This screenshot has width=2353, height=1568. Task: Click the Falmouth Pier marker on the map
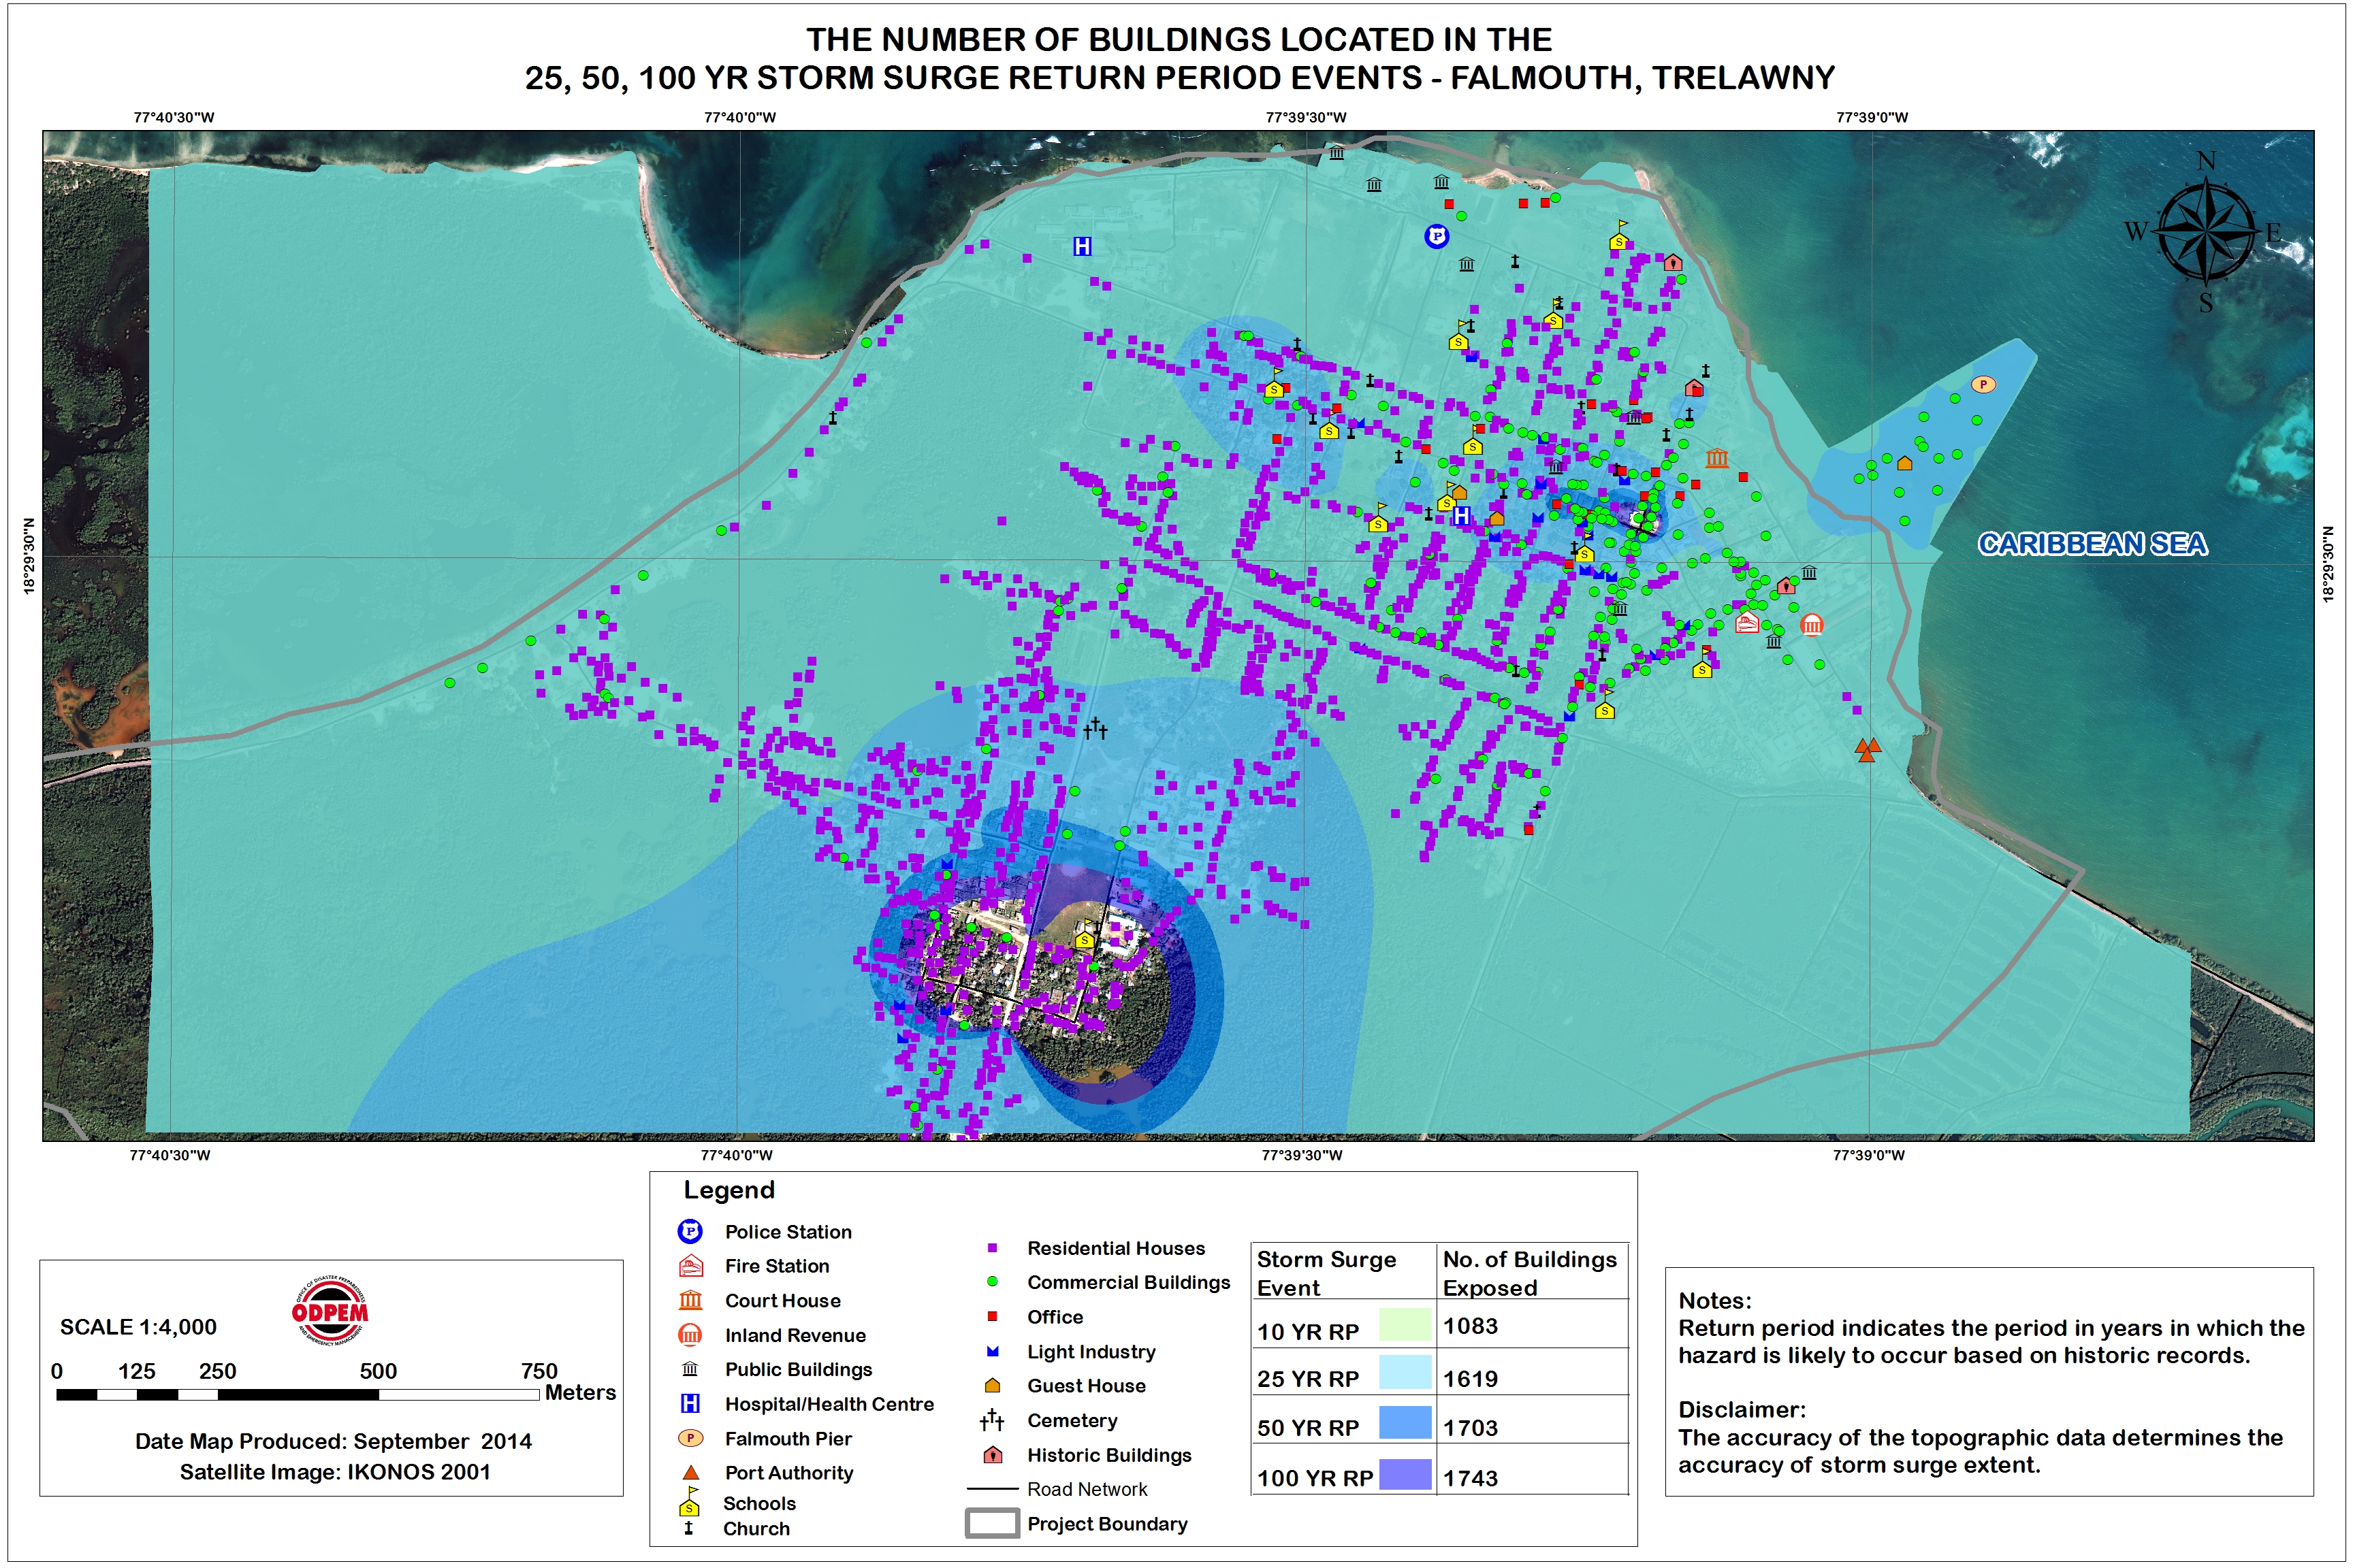[x=1983, y=384]
